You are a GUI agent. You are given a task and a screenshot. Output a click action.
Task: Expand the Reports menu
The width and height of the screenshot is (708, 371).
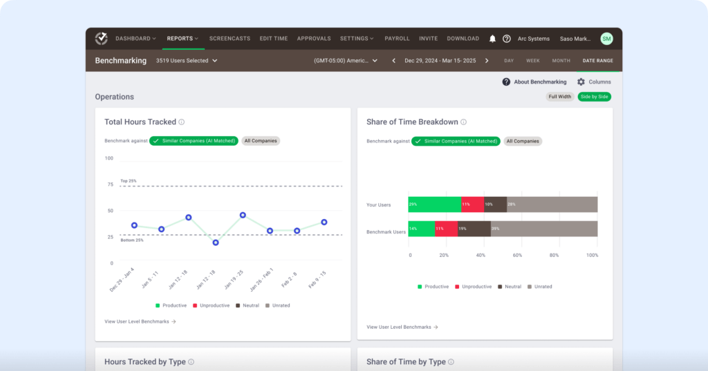tap(183, 39)
